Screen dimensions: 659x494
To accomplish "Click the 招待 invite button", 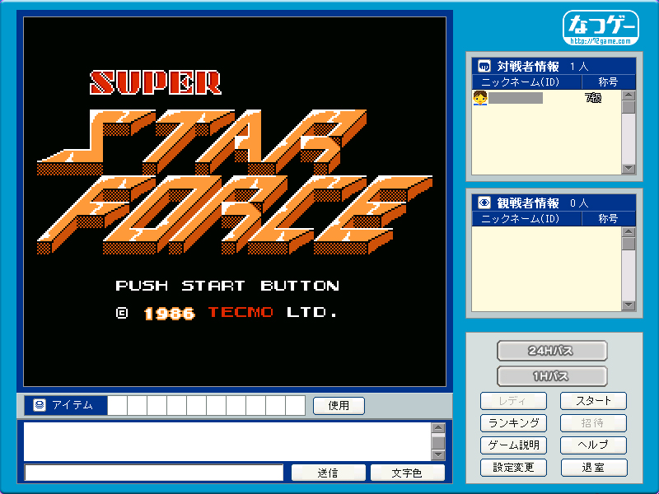I will pos(593,423).
